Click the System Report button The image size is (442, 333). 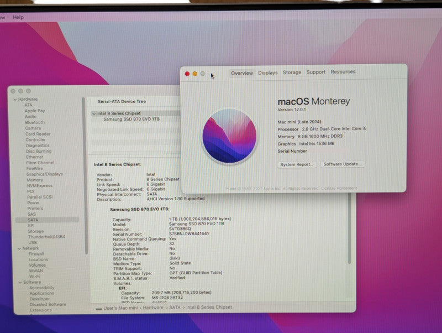297,164
